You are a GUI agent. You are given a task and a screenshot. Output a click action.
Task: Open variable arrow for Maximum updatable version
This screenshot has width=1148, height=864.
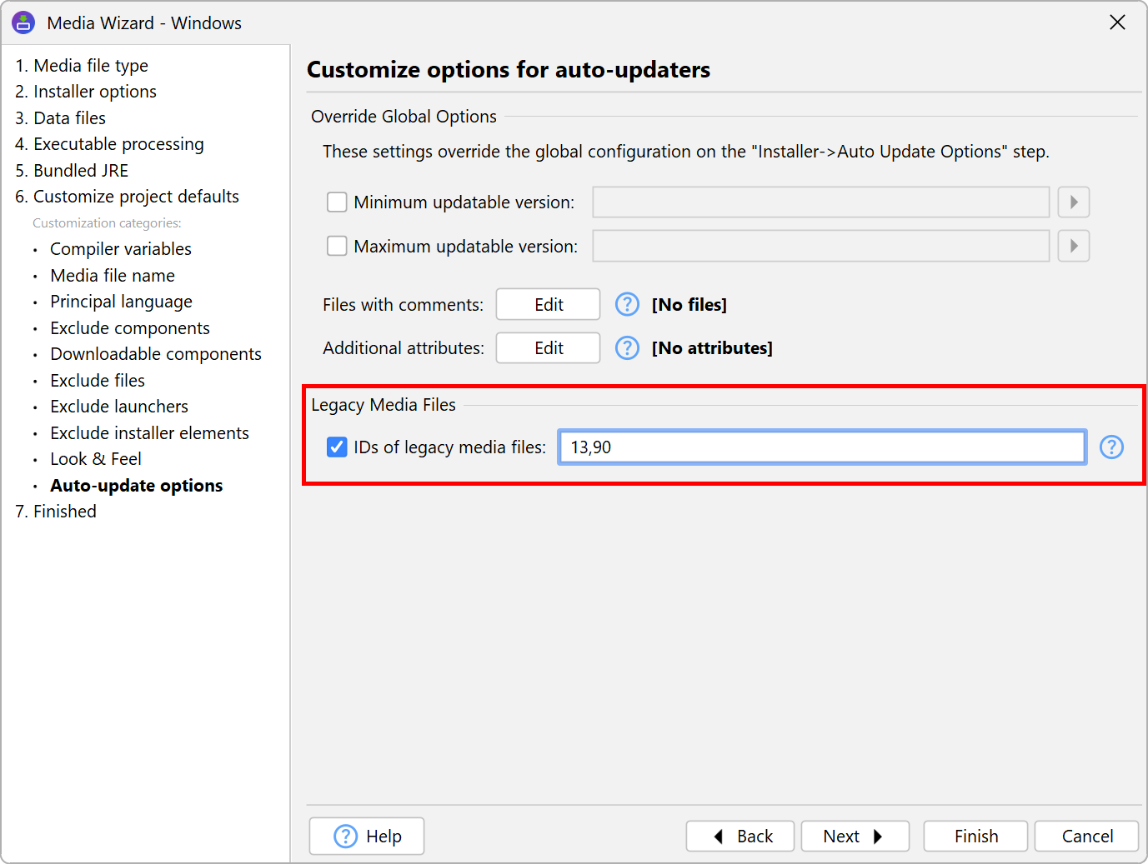(1074, 247)
